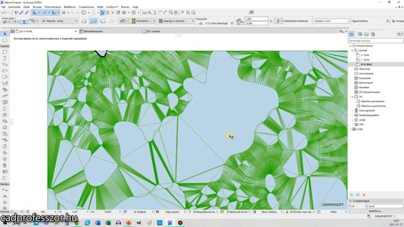Open the 'Minden él éles' dropdown
Screen dimensions: 404x227
tap(331, 21)
